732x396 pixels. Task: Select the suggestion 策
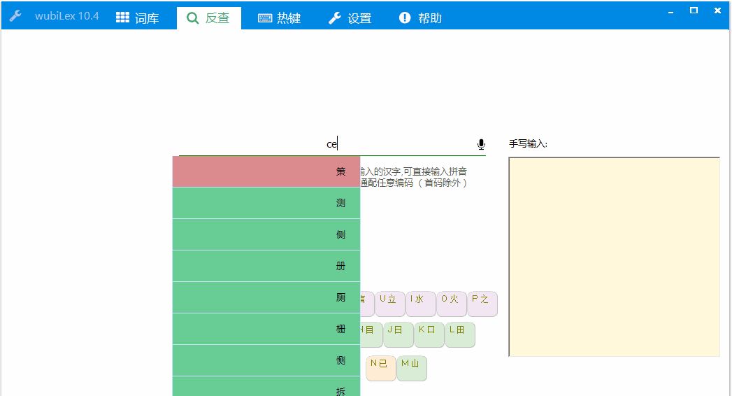pos(266,171)
